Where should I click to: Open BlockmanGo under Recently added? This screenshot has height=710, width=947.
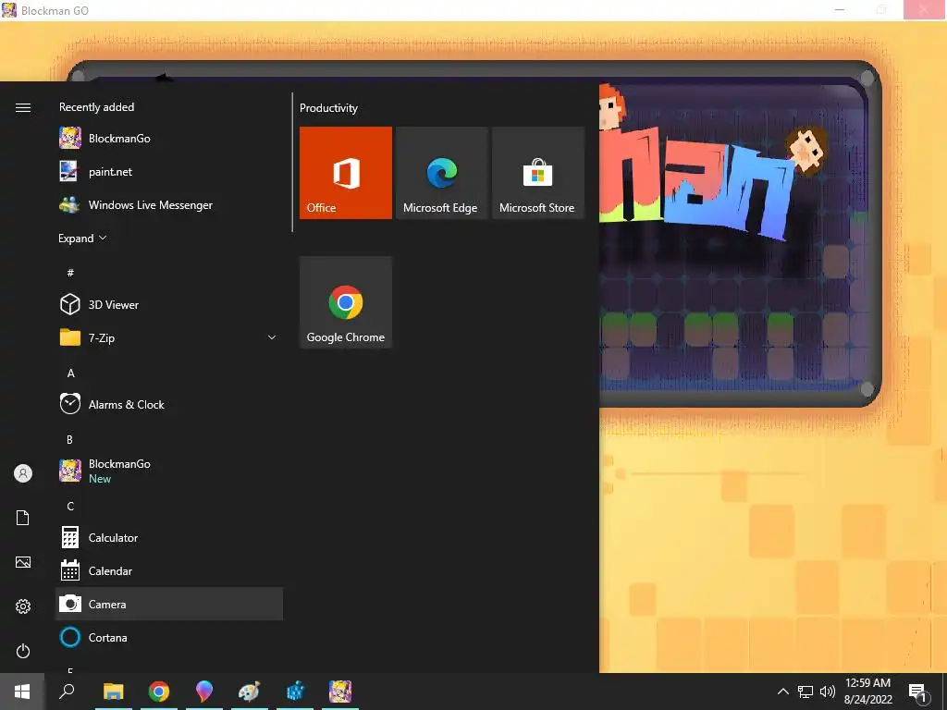[x=169, y=139]
